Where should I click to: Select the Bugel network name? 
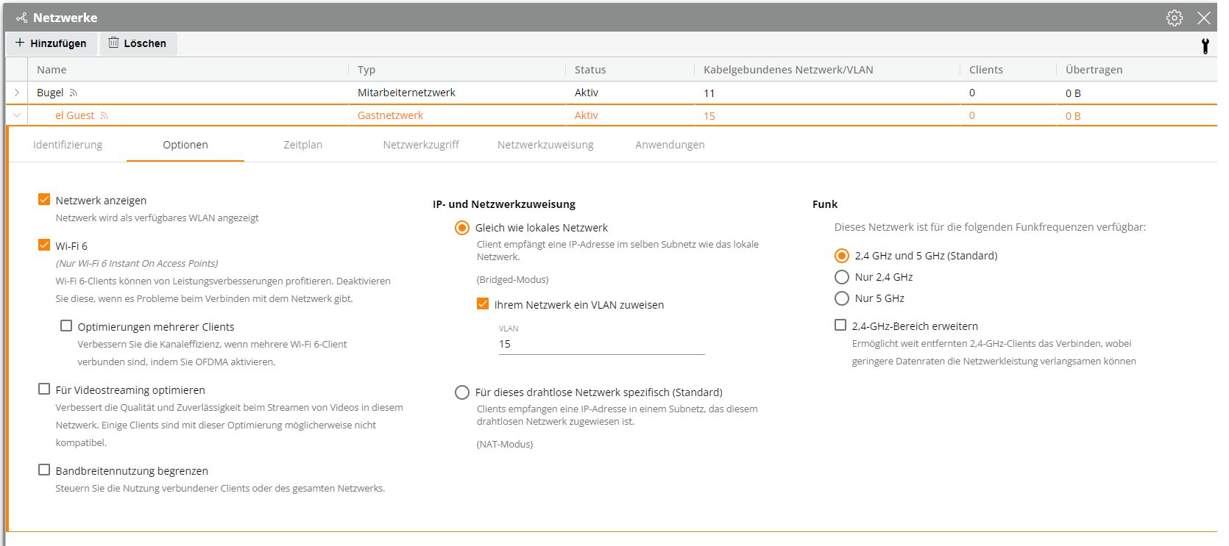click(x=50, y=93)
